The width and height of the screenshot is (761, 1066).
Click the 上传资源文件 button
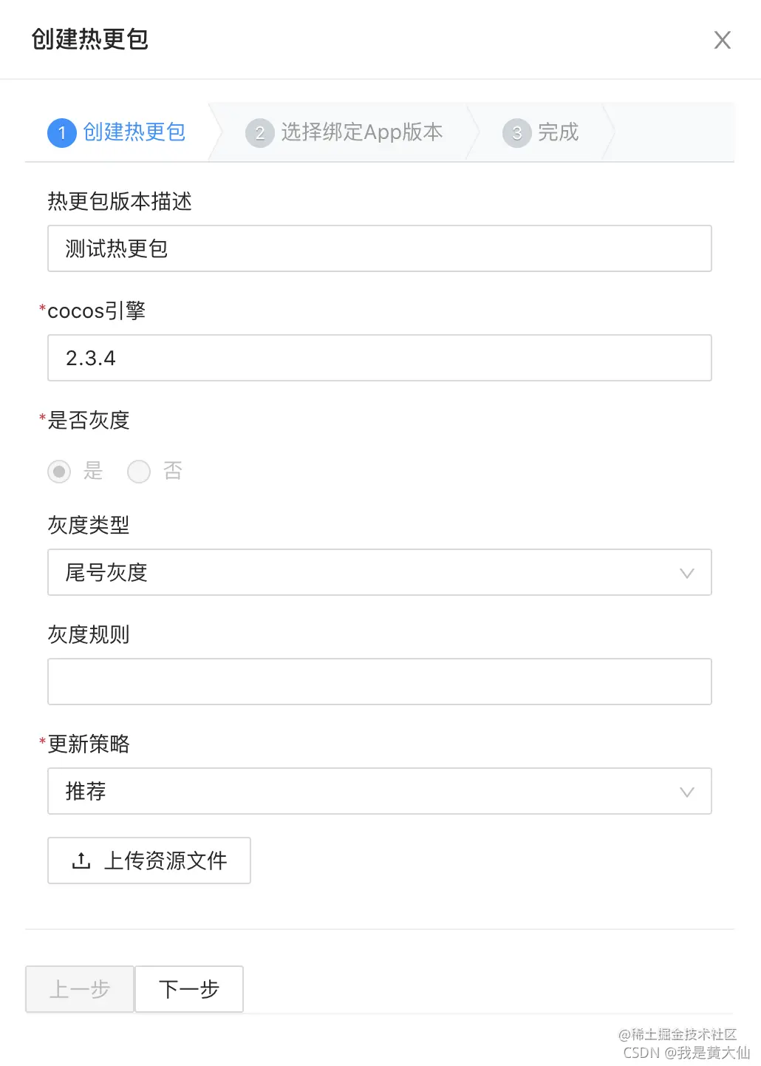click(x=149, y=860)
